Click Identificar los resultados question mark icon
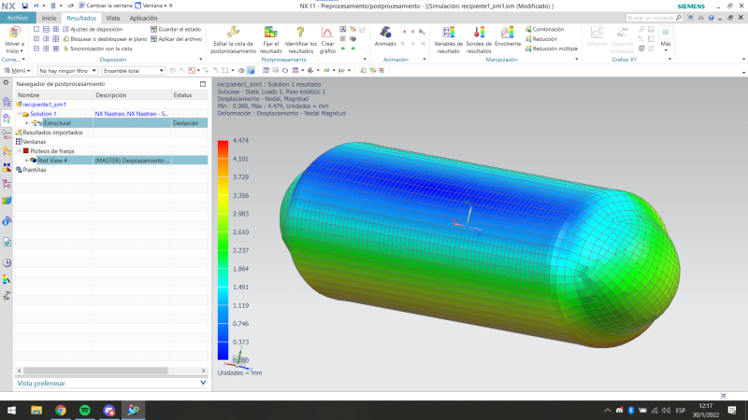 pyautogui.click(x=300, y=33)
